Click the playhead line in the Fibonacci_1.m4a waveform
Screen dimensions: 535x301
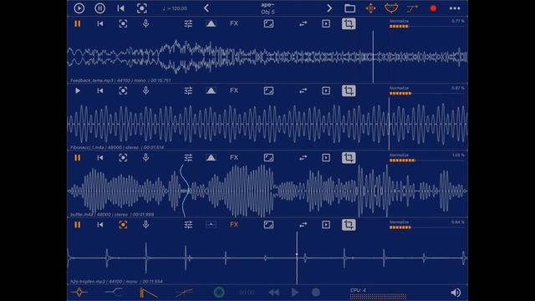[389, 124]
